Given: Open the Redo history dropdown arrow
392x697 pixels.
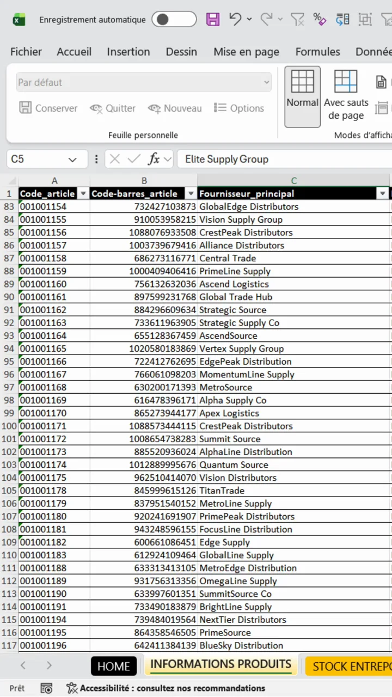Looking at the screenshot, I should [x=280, y=20].
